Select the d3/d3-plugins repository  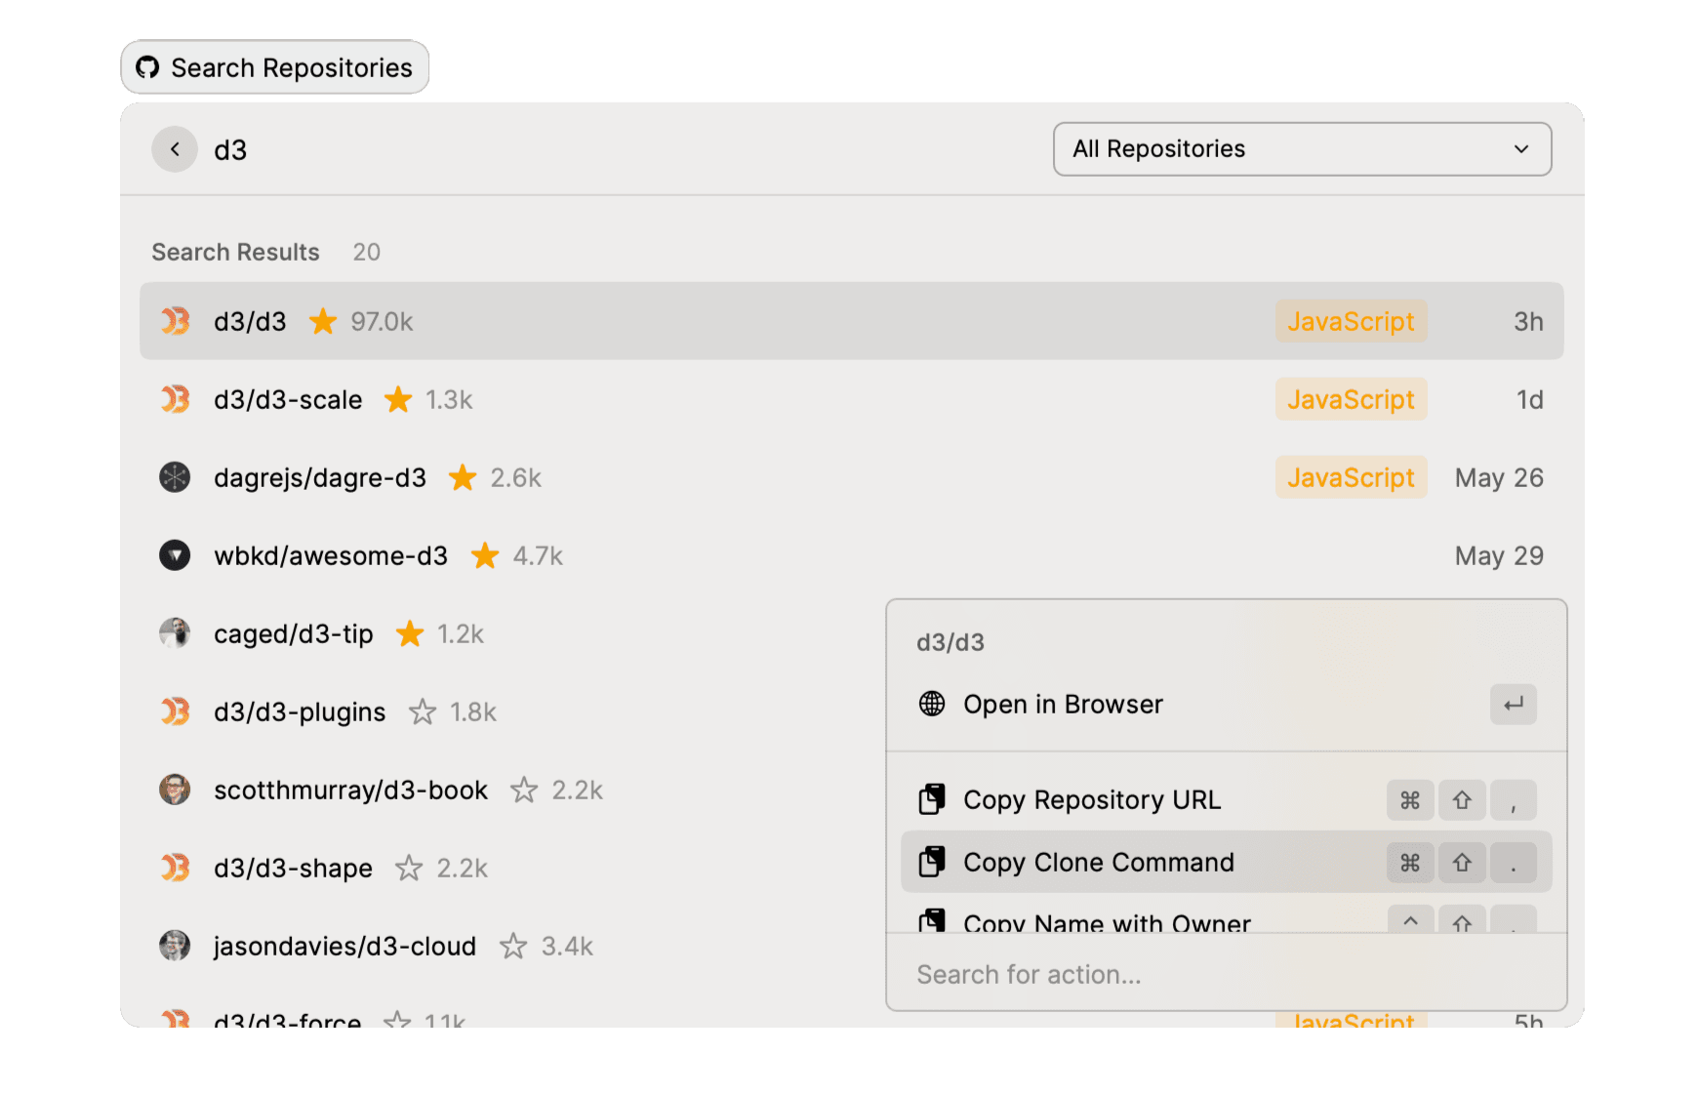511,711
